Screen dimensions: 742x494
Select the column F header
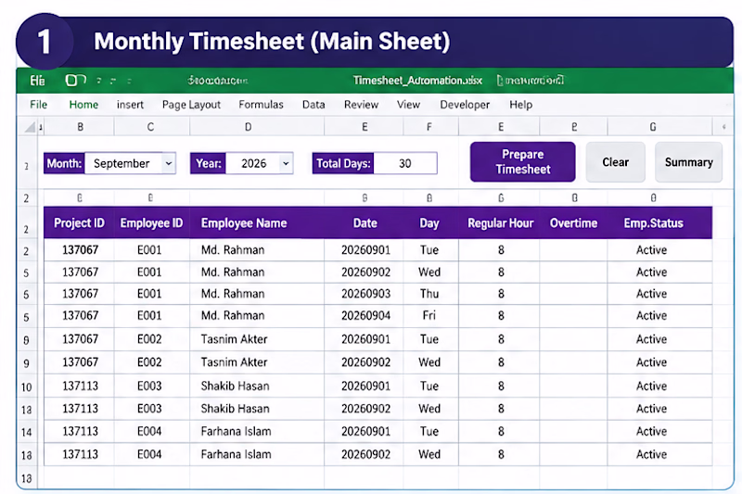[x=429, y=127]
